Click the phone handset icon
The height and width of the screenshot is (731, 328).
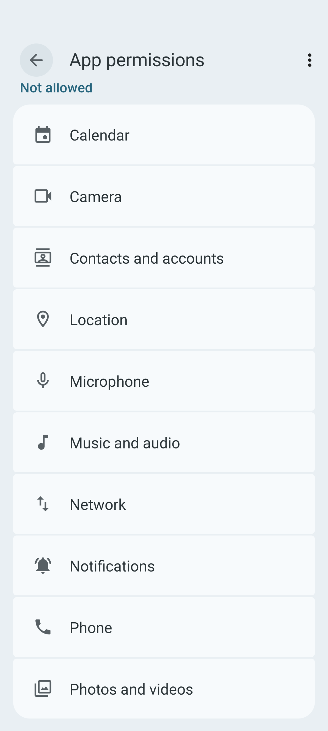[43, 627]
